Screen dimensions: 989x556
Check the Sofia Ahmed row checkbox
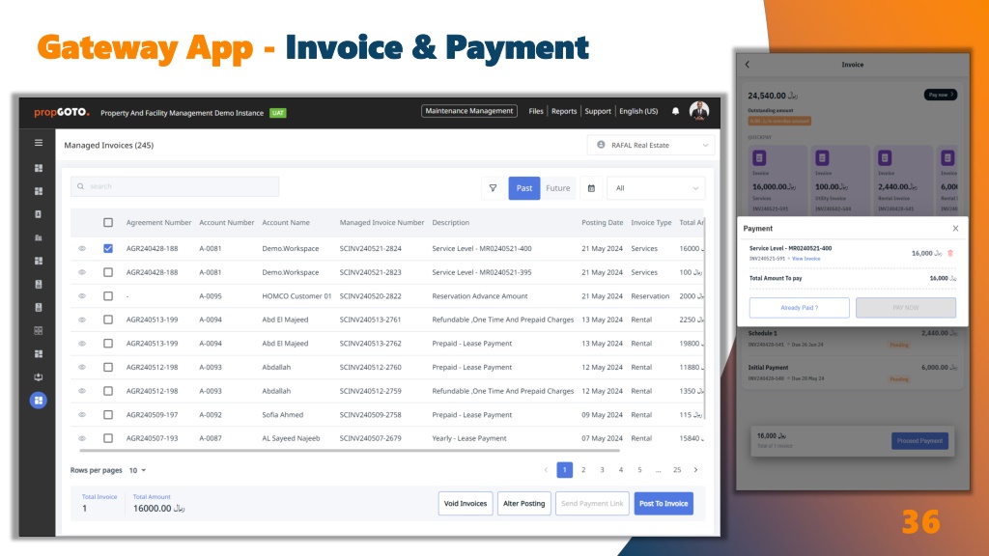[x=108, y=415]
